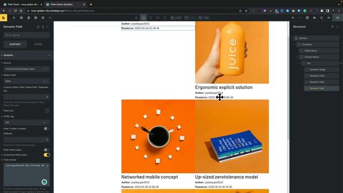Open the help question-mark icon in Bricks toolbar

21,18
